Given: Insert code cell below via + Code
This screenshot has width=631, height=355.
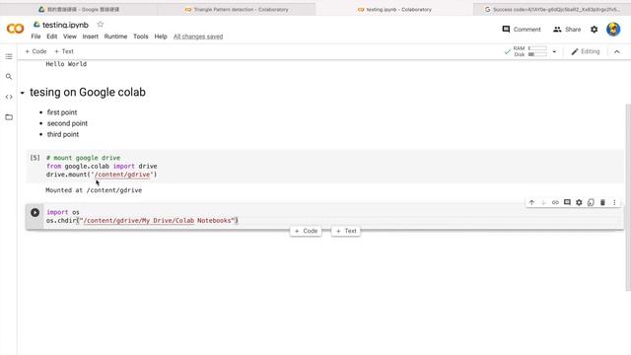Looking at the screenshot, I should 306,231.
